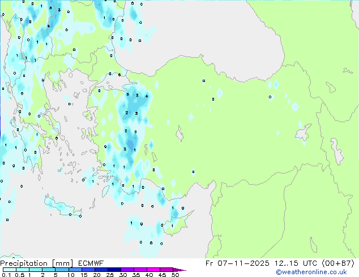The height and width of the screenshot is (277, 359).
Task: Click the '(00+87)' forecast offset text
Action: [x=338, y=263]
